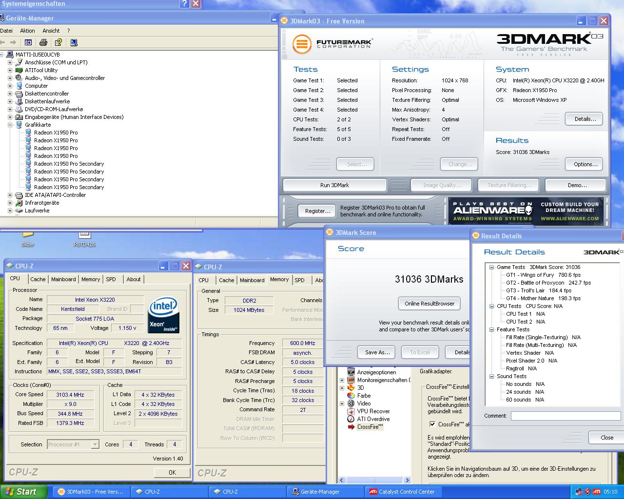This screenshot has width=624, height=499.
Task: Expand the Anschlüsse (COM und LPT) node
Action: click(10, 62)
